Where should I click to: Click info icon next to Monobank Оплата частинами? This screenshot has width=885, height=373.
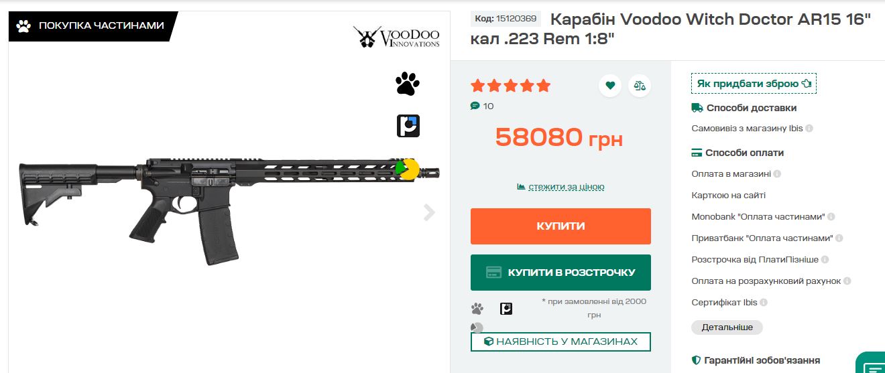point(831,217)
